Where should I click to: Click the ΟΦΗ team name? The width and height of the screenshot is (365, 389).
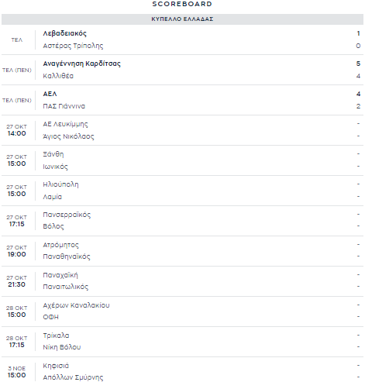[x=50, y=317]
